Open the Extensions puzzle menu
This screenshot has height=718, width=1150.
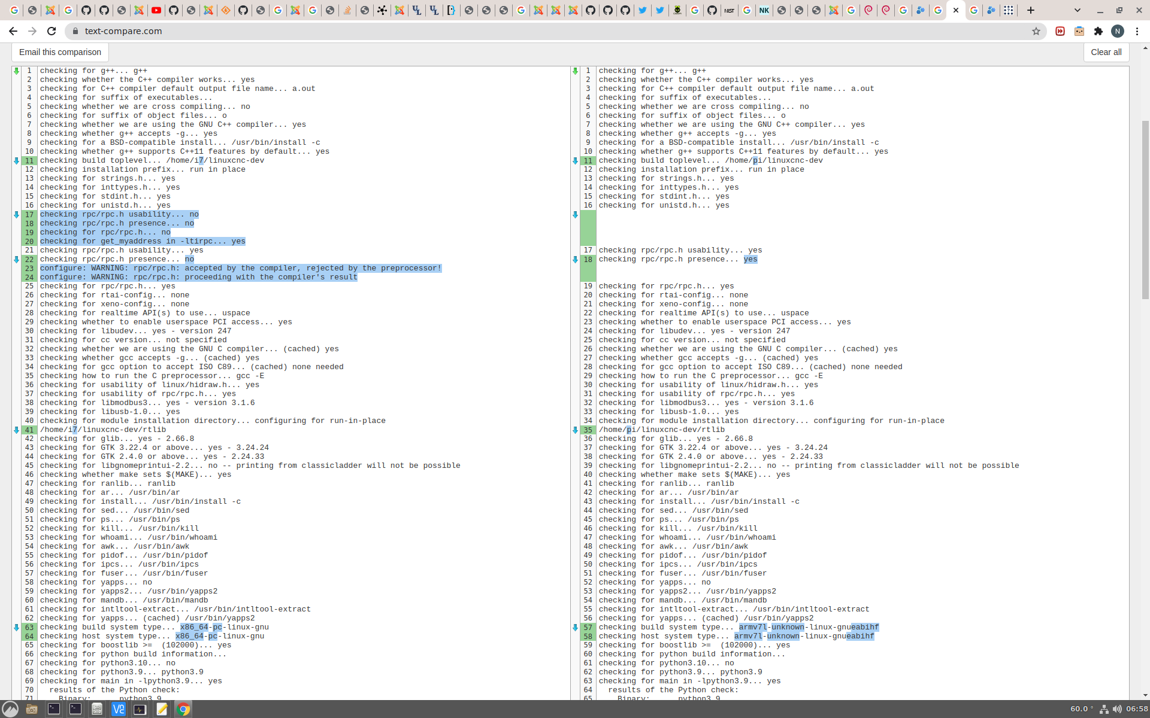tap(1098, 31)
